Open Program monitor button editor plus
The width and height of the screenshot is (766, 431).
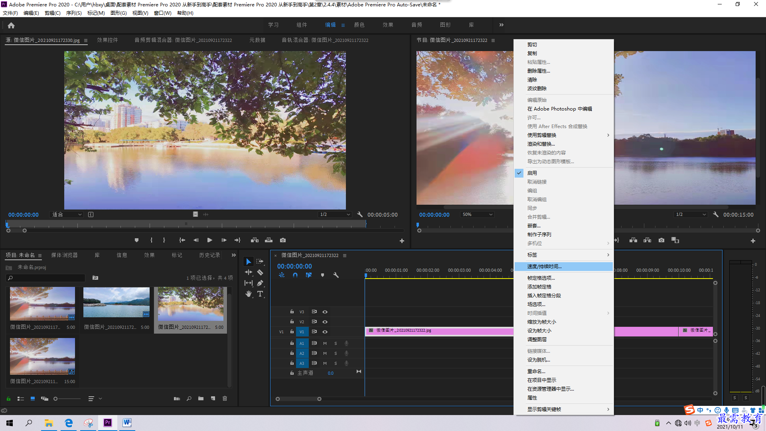[753, 241]
